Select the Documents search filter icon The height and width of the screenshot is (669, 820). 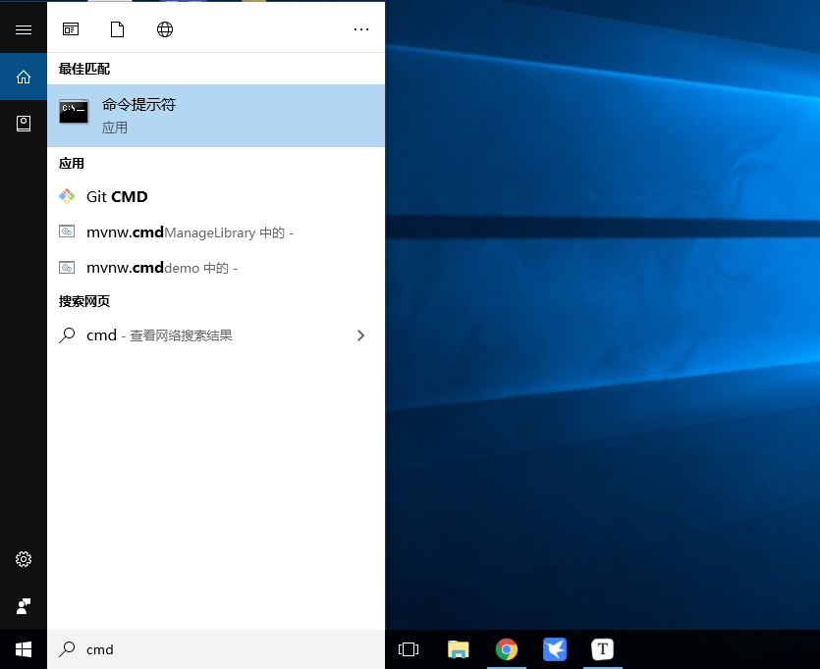[x=117, y=29]
